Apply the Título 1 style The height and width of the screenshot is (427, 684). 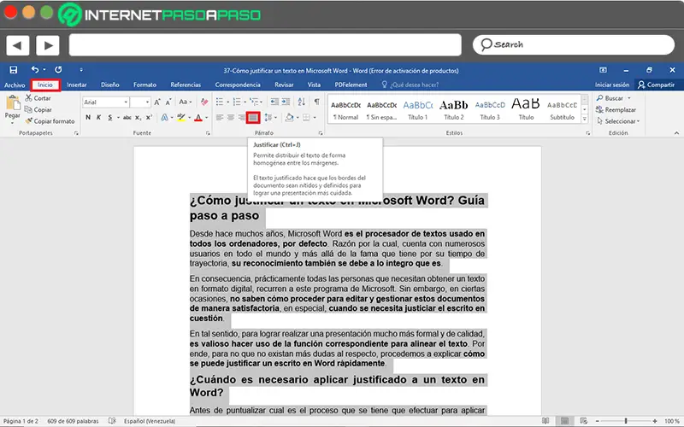(417, 110)
